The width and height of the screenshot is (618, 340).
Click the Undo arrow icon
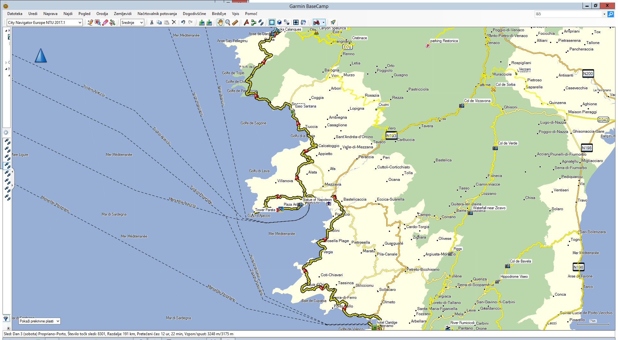[183, 22]
